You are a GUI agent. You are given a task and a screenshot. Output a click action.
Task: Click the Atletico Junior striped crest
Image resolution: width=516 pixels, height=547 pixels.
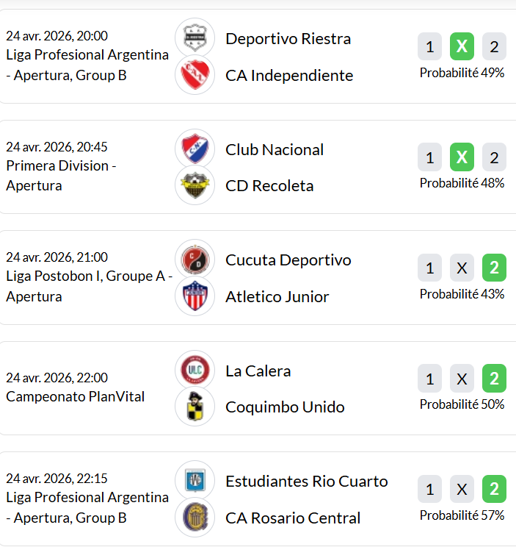(x=195, y=296)
